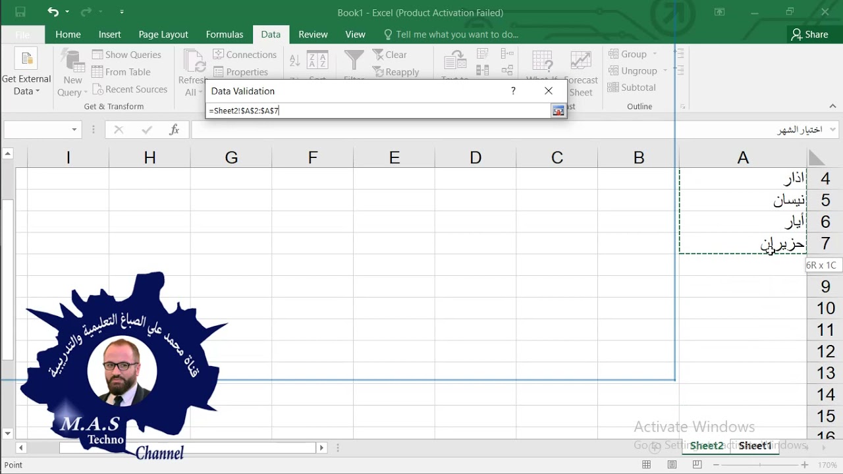Expand the dialog with the range selector icon
The width and height of the screenshot is (843, 474).
coord(558,111)
